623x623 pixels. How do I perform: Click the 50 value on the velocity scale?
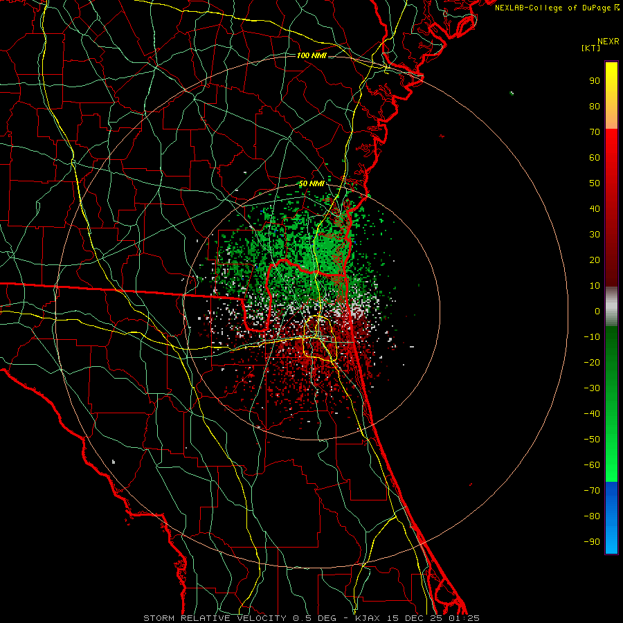coord(595,183)
